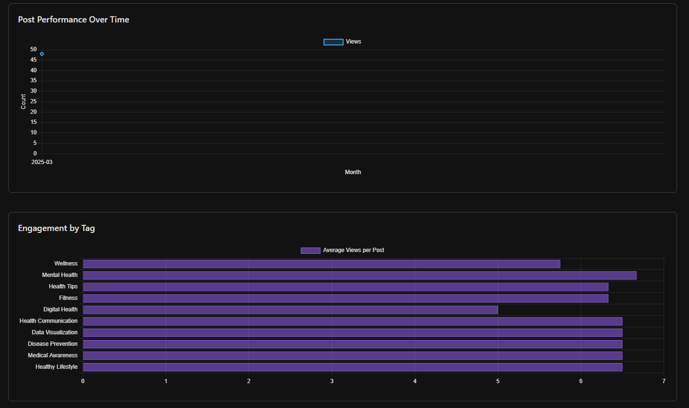The height and width of the screenshot is (408, 689).
Task: Select the Disease Prevention bar
Action: (353, 344)
